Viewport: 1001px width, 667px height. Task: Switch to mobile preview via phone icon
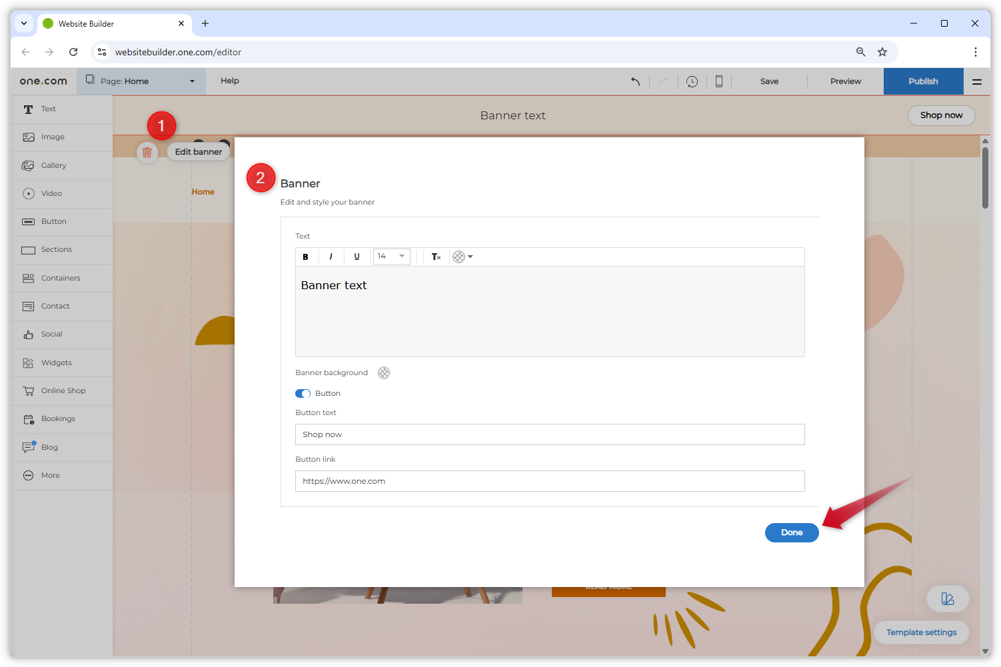(x=718, y=81)
